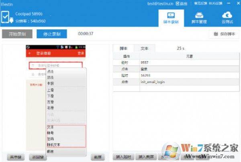Tap the back arrow in phone screen header

[30, 53]
